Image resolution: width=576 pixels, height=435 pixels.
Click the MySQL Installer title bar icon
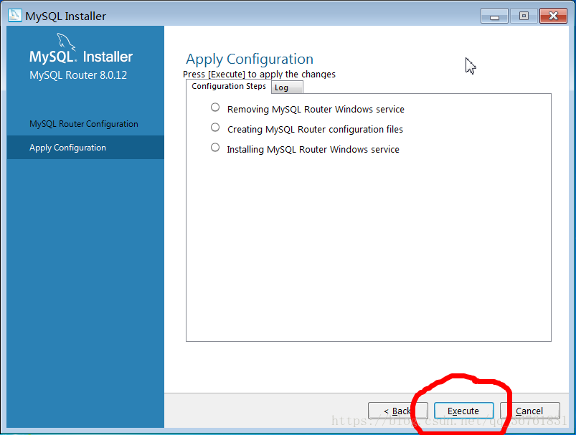(x=14, y=15)
